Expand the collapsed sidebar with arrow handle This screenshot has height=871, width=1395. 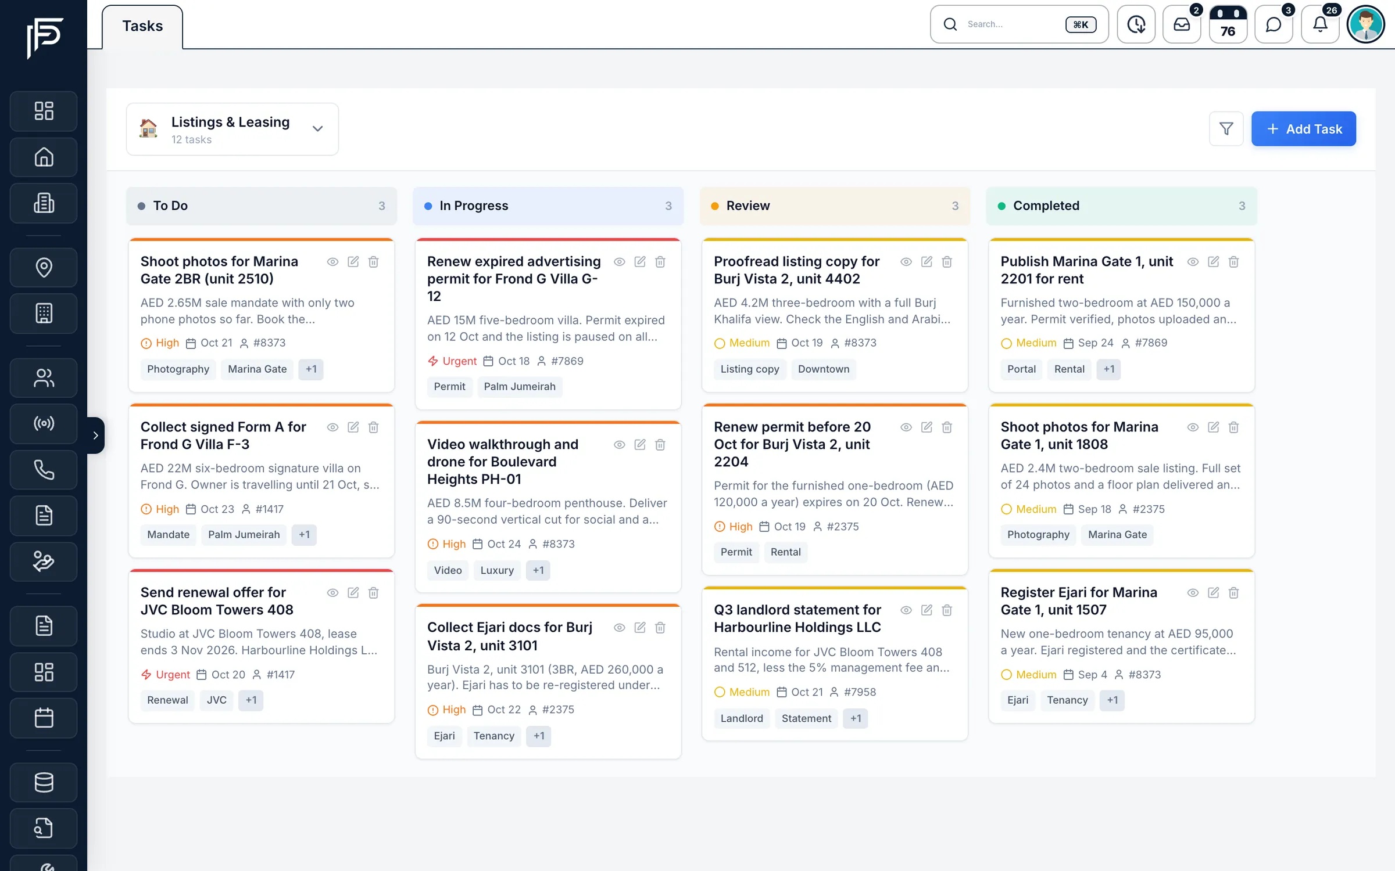96,435
